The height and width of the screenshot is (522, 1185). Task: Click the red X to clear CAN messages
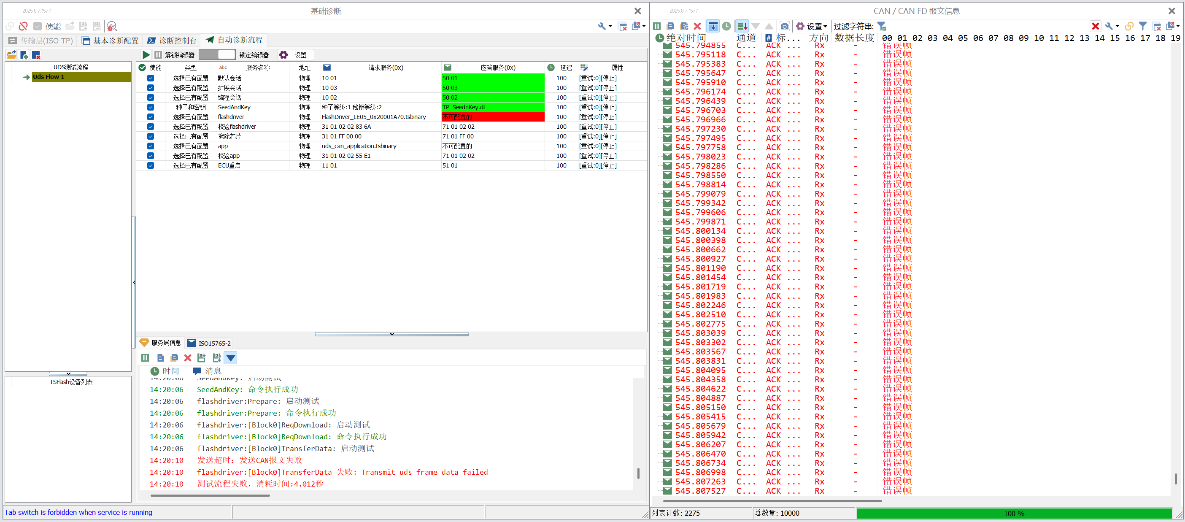click(697, 26)
